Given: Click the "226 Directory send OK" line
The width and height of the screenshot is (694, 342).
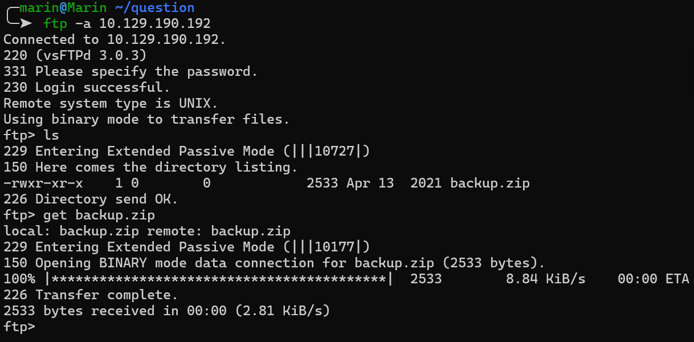Looking at the screenshot, I should point(91,199).
